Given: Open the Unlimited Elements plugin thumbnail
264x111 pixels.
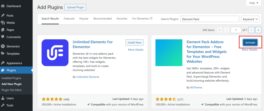Looking at the screenshot, I should click(55, 53).
